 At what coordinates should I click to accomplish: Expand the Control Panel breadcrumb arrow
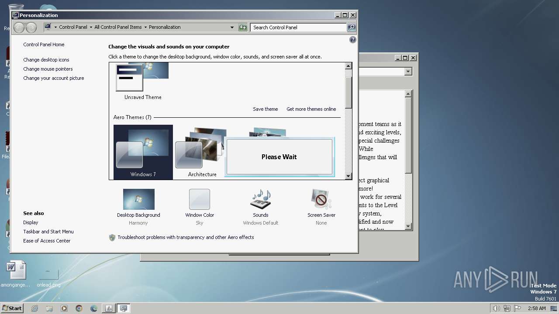[x=90, y=27]
